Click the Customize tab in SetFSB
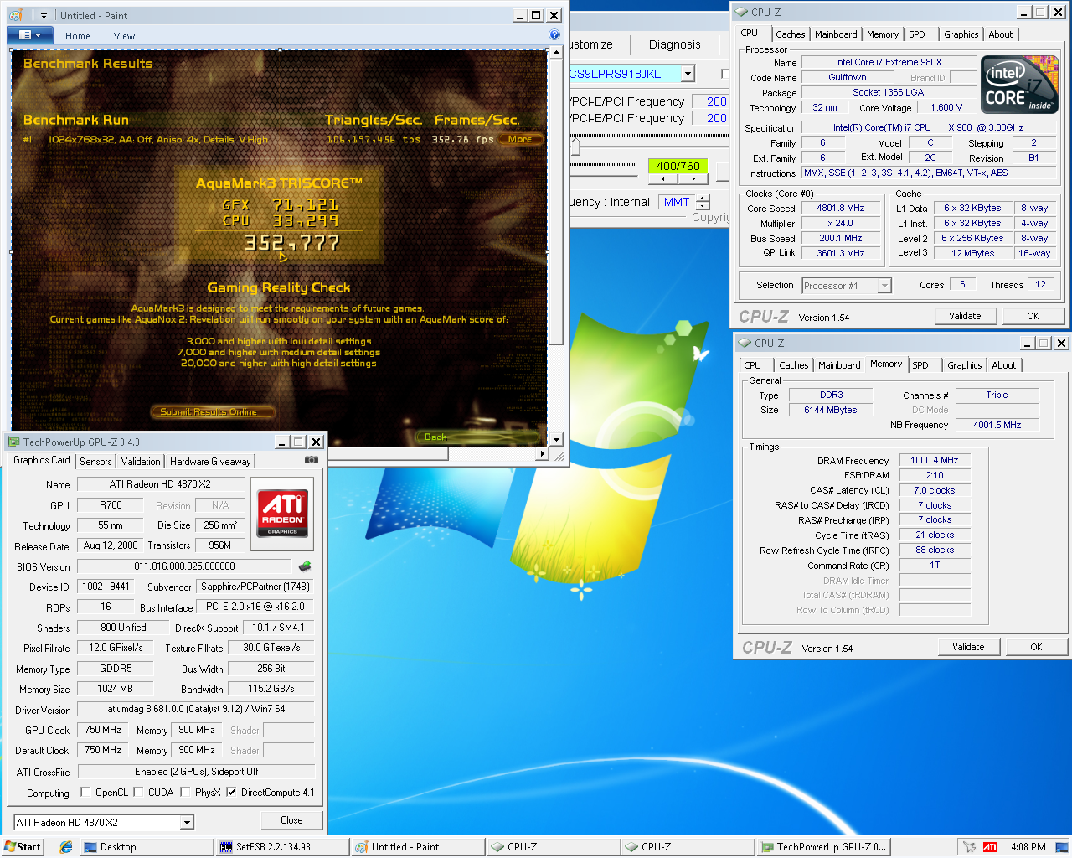The width and height of the screenshot is (1072, 858). point(592,44)
